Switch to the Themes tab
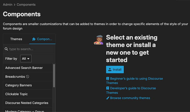Screen dimensions: 190x112 click(x=16, y=39)
